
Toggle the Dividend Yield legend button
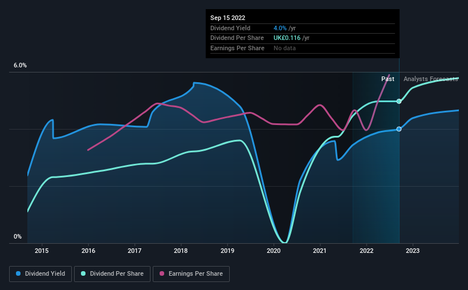coord(40,274)
